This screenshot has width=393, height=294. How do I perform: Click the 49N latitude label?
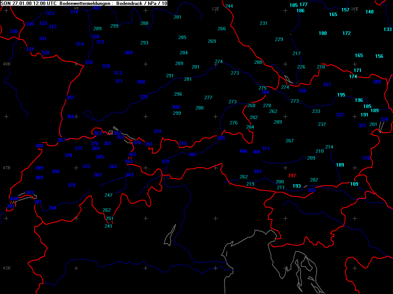[7, 64]
